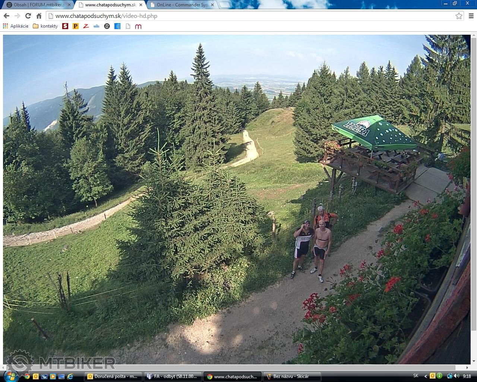Screen dimensions: 477x382
Task: Open the kontakty bookmarks folder
Action: pos(45,26)
